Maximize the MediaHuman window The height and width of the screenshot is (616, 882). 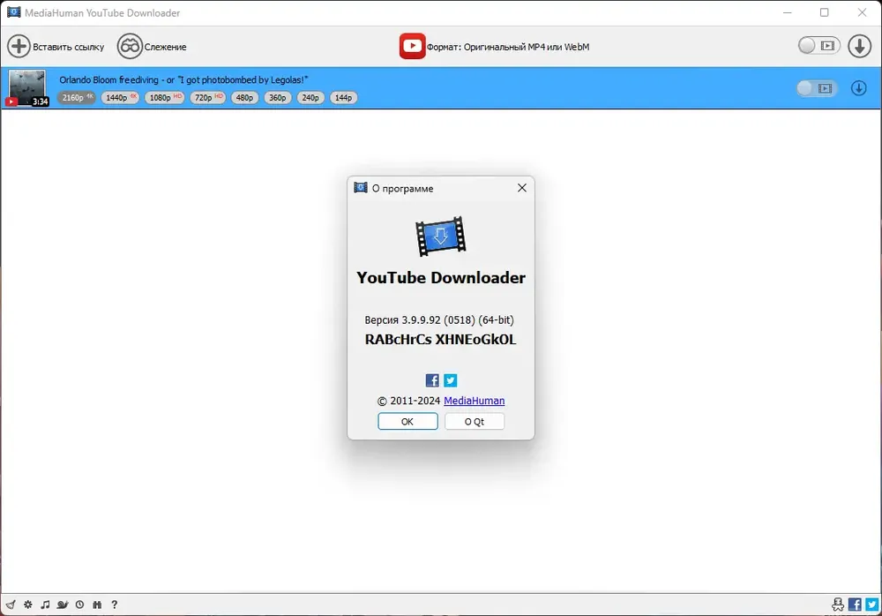pos(824,12)
